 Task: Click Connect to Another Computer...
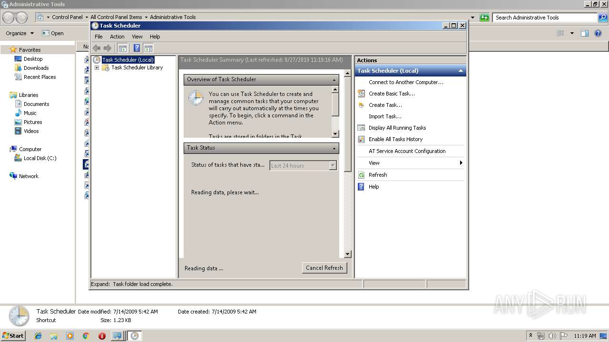[406, 82]
